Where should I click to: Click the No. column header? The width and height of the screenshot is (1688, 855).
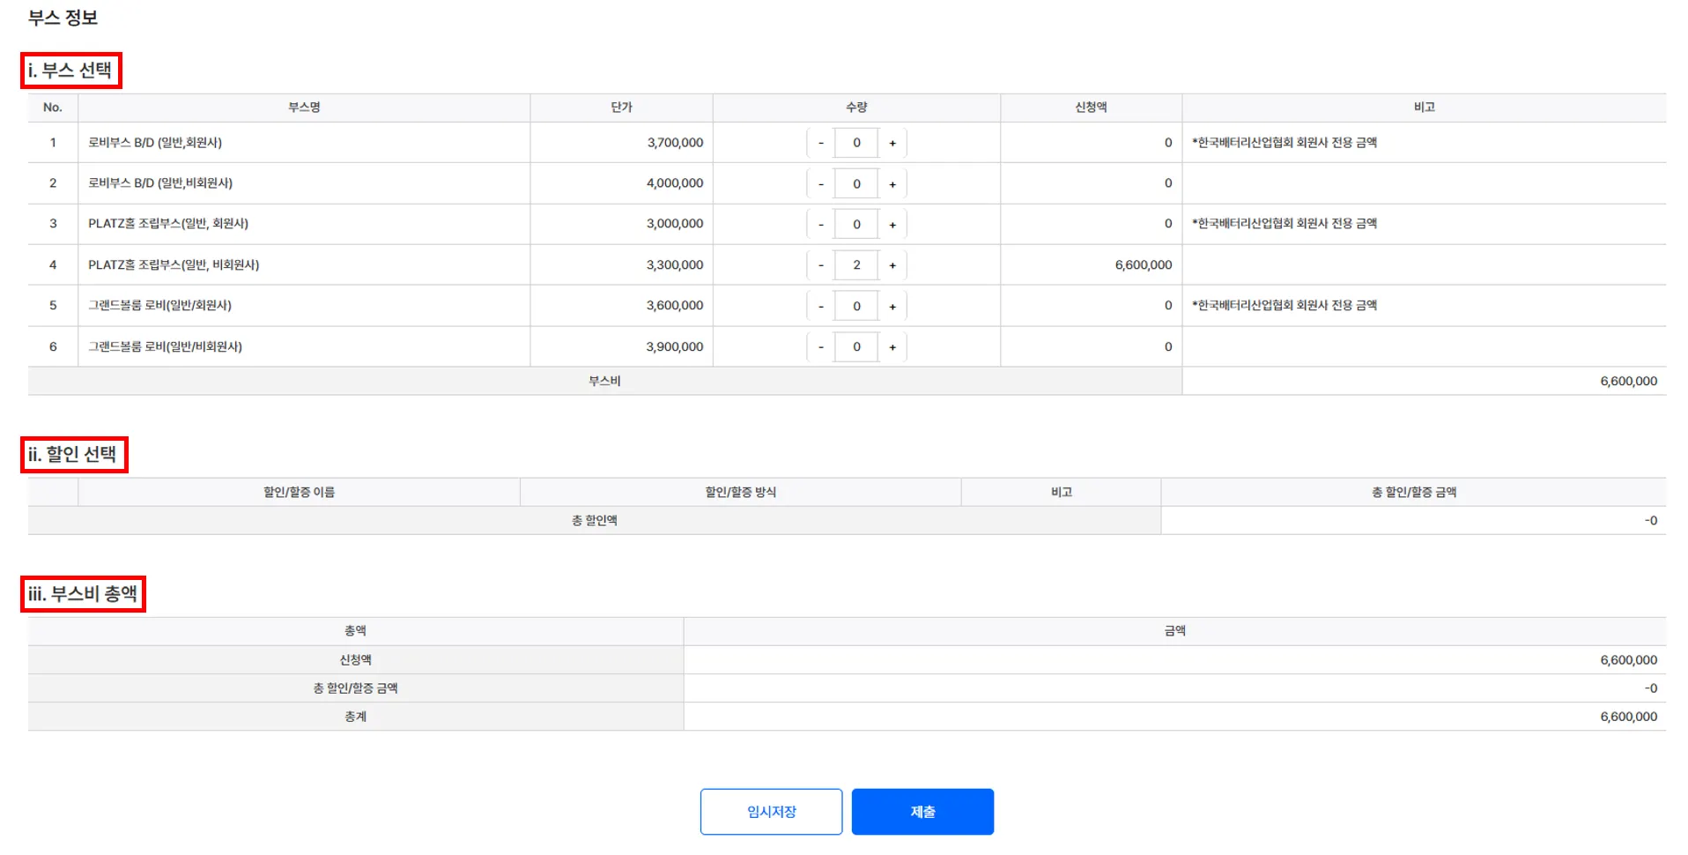coord(53,108)
